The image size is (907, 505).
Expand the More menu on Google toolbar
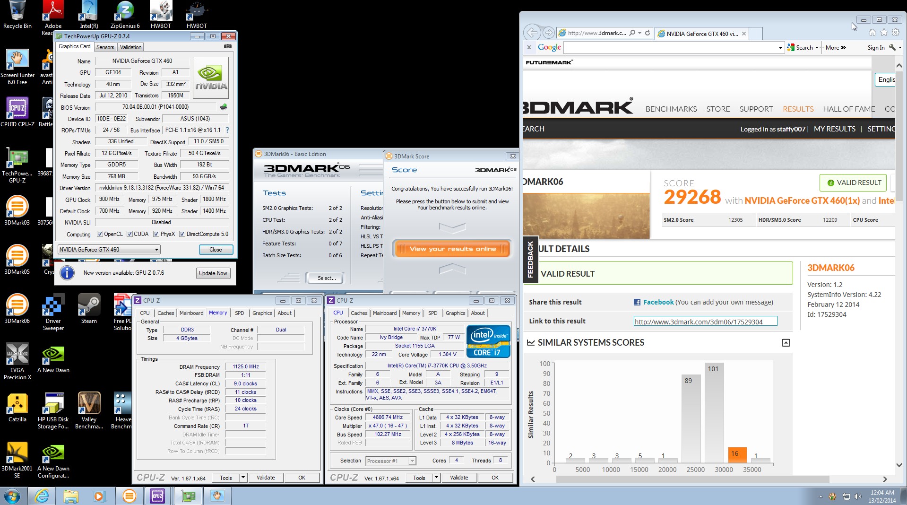(836, 47)
